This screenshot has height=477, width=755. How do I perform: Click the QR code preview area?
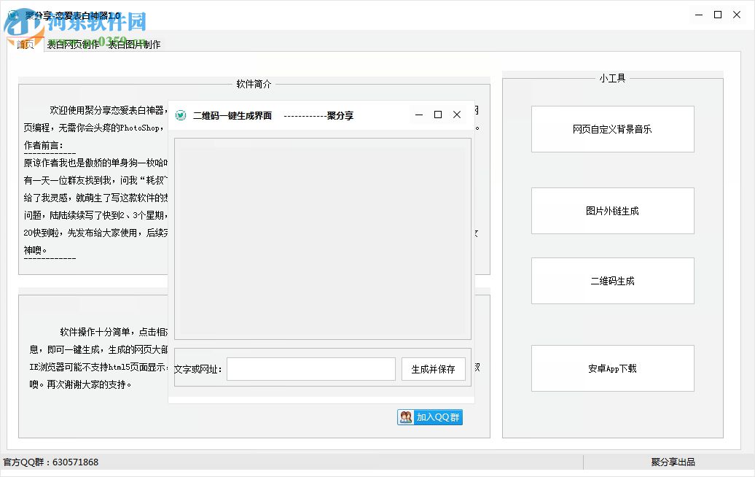click(x=321, y=238)
